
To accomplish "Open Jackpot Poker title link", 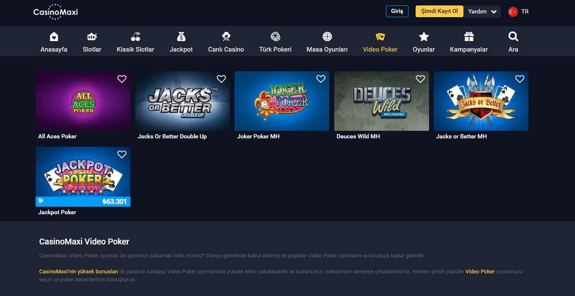I will 57,212.
